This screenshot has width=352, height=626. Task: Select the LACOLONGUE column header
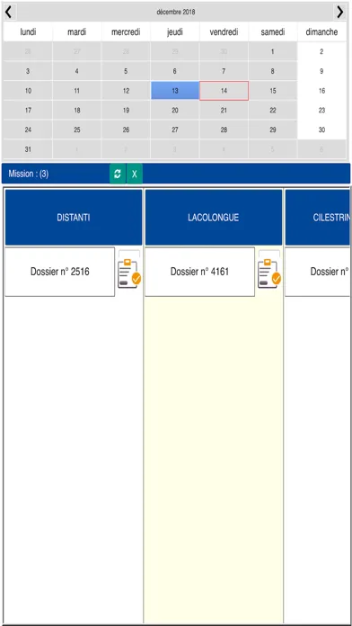point(214,218)
